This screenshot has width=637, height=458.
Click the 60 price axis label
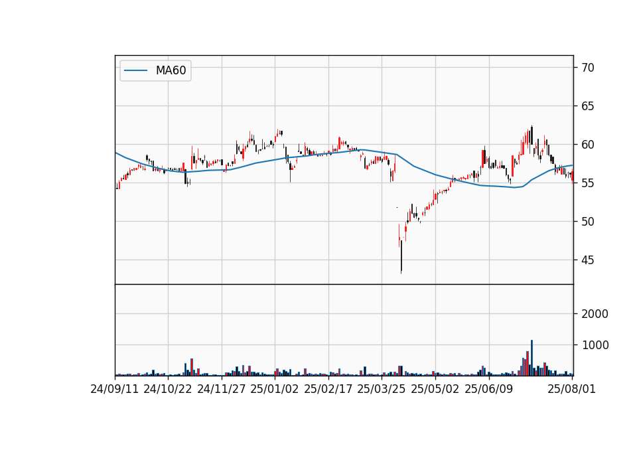click(587, 145)
